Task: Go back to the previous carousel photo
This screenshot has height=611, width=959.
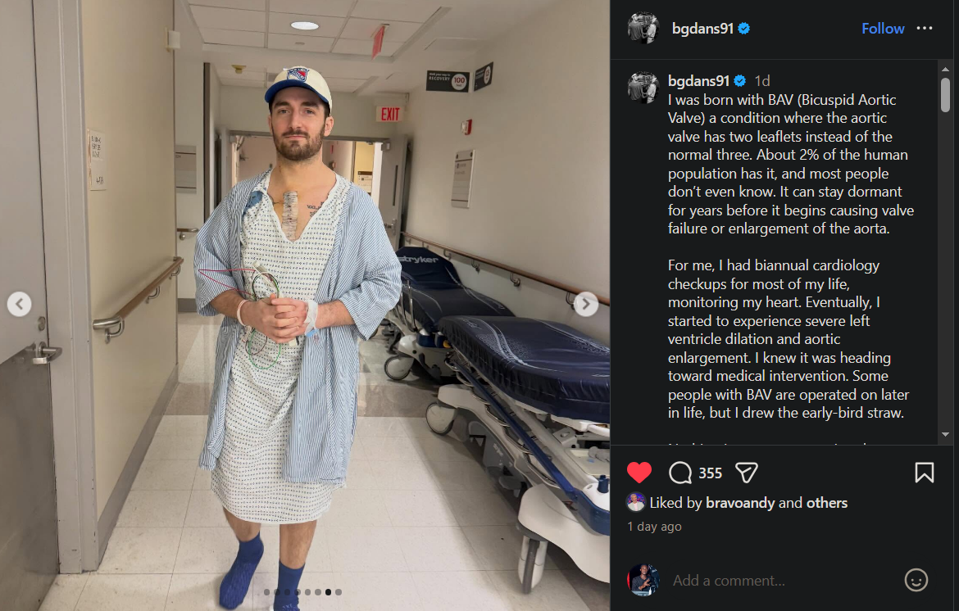Action: 19,304
